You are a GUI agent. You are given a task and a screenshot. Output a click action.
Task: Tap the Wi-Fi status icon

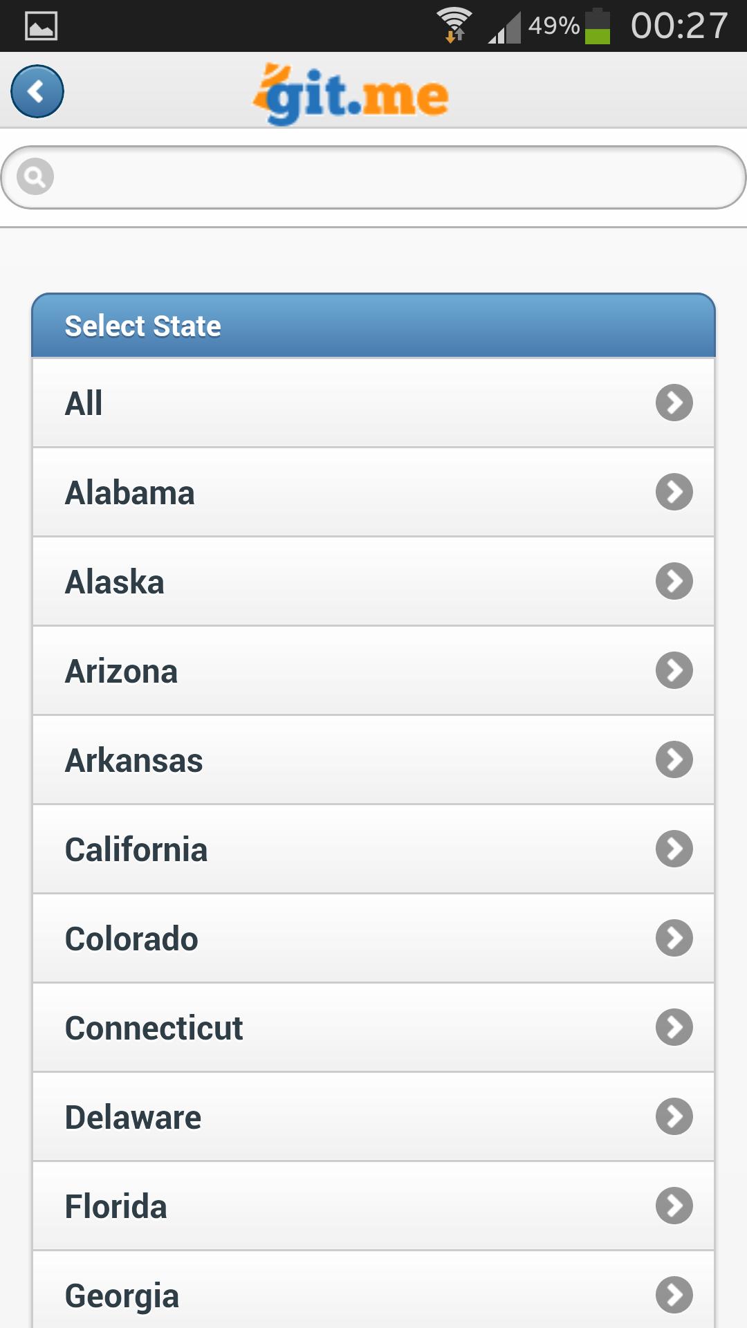pyautogui.click(x=454, y=26)
